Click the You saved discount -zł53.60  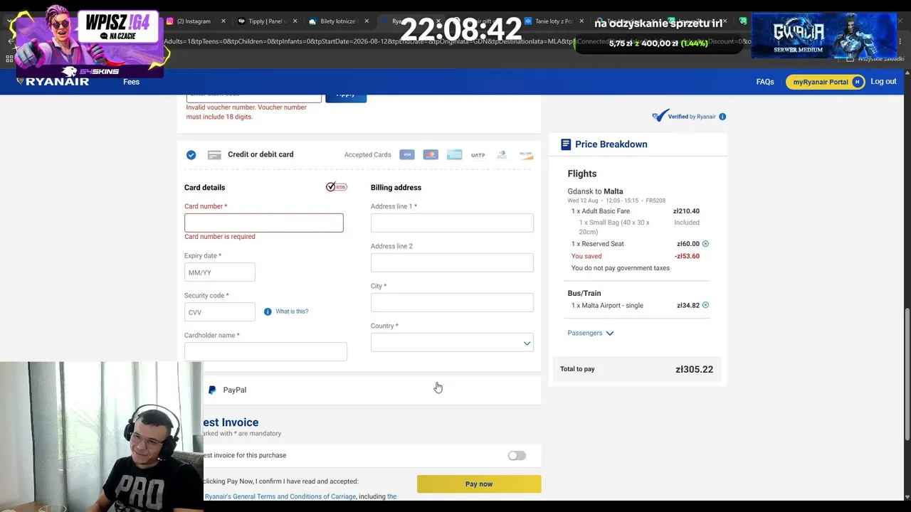click(687, 256)
